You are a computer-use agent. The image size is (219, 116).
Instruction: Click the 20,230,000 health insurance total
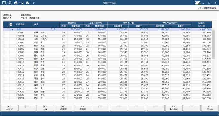pos(77,29)
